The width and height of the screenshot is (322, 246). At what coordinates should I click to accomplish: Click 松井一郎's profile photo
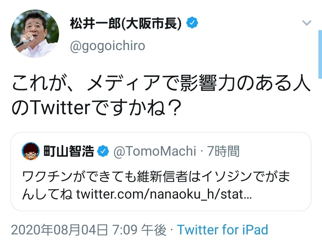pos(35,34)
